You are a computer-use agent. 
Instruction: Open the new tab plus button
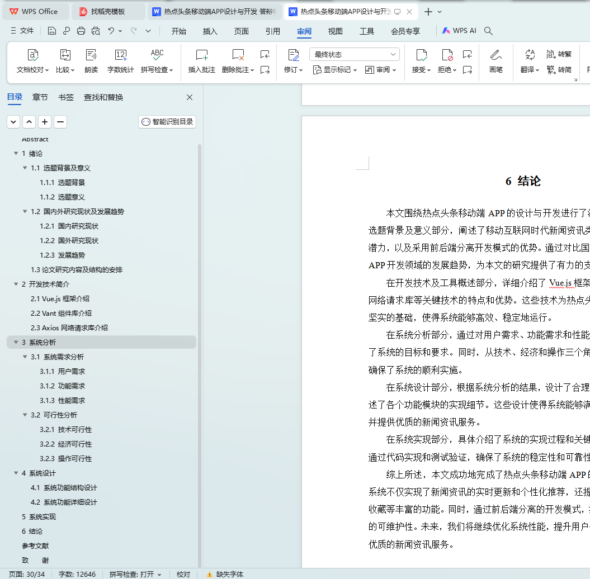click(428, 12)
